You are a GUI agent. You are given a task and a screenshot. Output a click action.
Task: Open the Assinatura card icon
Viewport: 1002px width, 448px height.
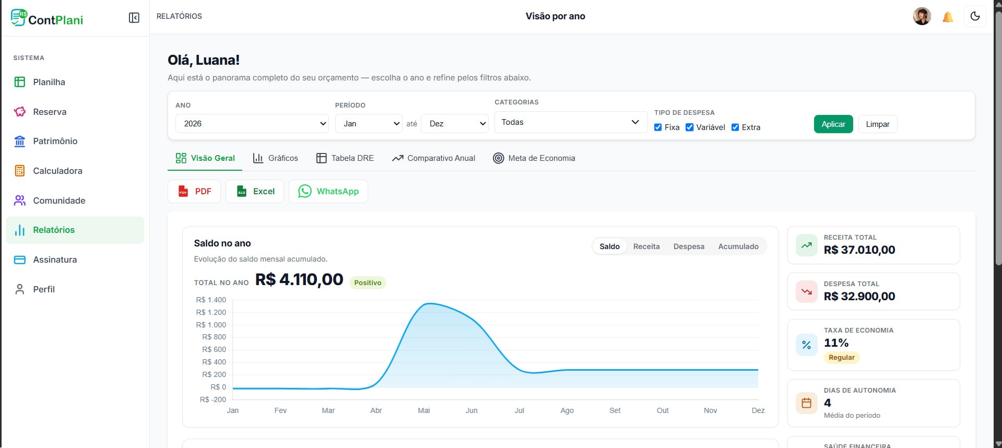click(20, 260)
